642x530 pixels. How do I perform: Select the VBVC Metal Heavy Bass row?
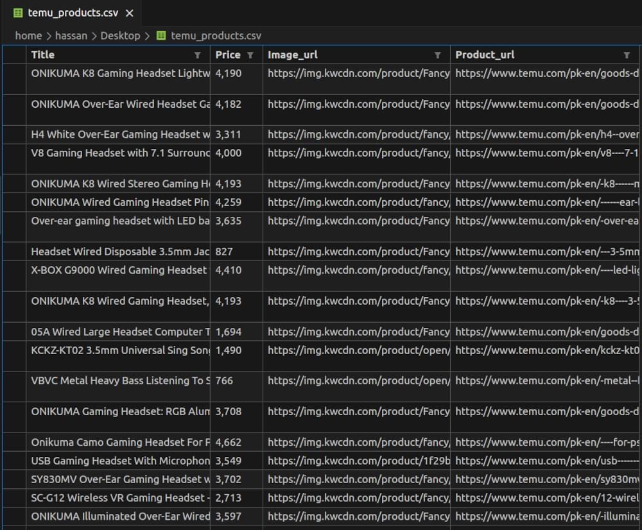119,380
